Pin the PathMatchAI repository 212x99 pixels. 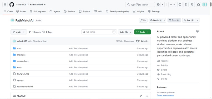pos(143,20)
